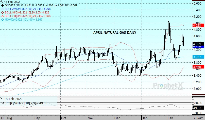Click the red BOLL HI diamond marker
The height and width of the screenshot is (120, 205).
pyautogui.click(x=2, y=12)
